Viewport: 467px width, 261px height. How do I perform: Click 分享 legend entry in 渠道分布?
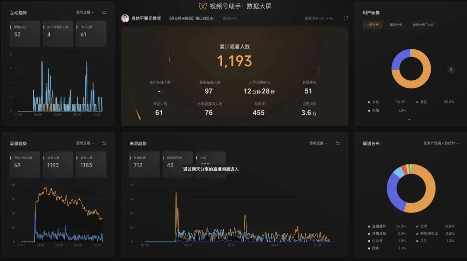pyautogui.click(x=422, y=226)
